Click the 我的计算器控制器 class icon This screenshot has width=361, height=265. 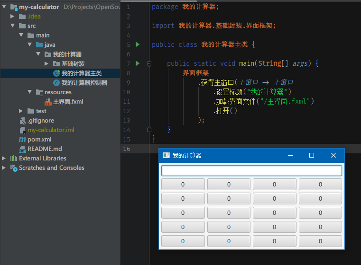tap(56, 83)
